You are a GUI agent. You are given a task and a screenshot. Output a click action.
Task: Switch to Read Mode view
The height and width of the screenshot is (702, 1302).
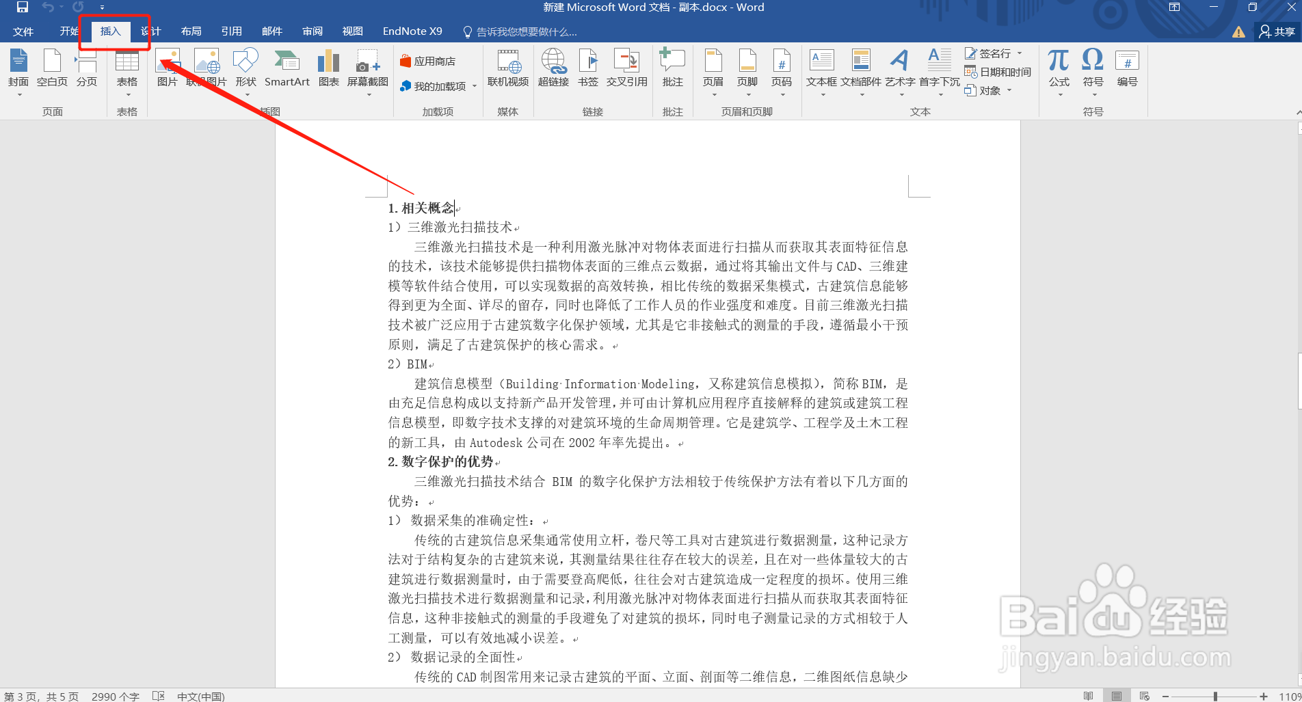1088,696
